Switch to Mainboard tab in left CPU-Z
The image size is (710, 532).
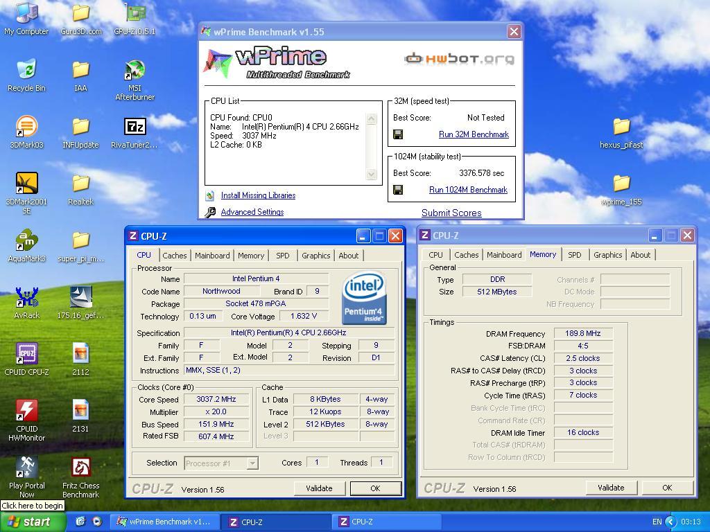pos(212,256)
